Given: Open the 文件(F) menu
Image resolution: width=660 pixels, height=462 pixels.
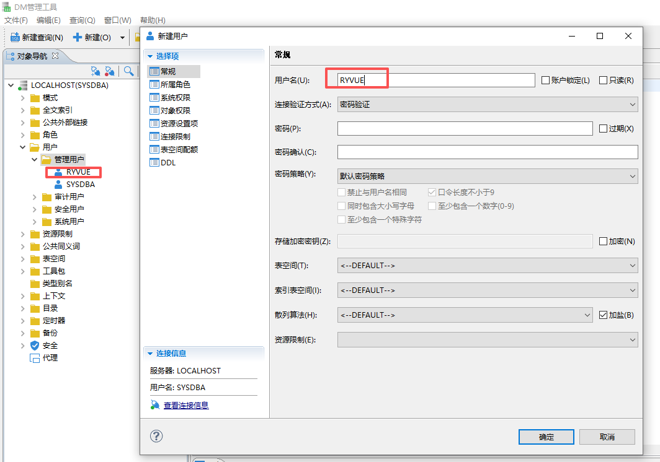Looking at the screenshot, I should [x=16, y=20].
